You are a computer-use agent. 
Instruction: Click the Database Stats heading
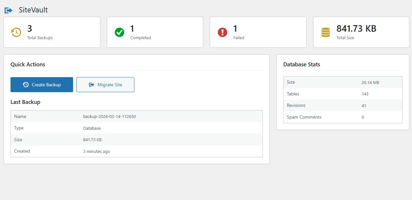[x=302, y=64]
